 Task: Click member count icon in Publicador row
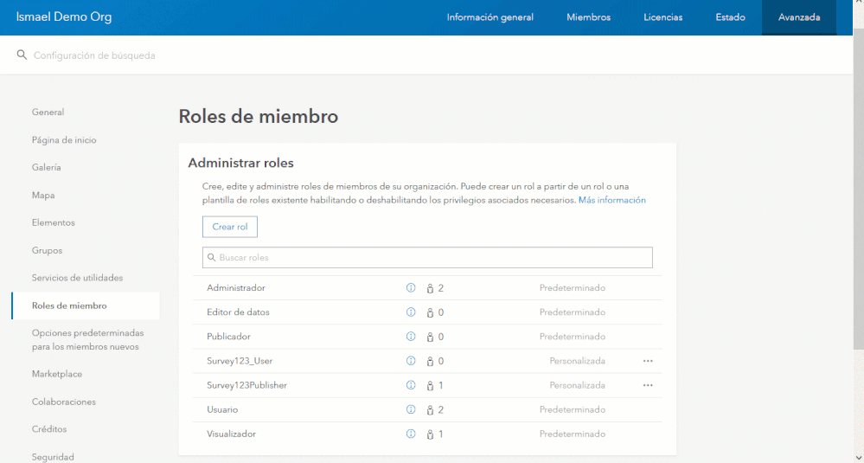pos(431,337)
